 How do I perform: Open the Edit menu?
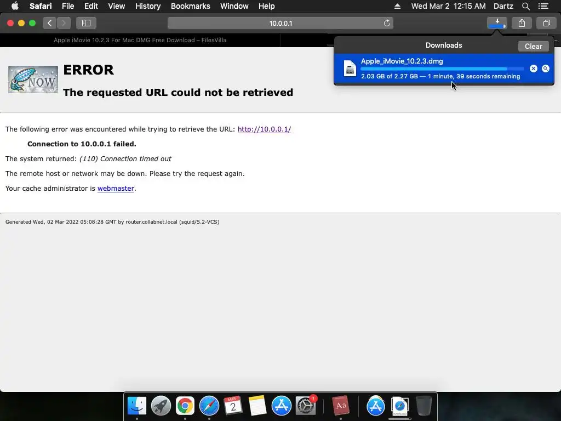(x=91, y=6)
